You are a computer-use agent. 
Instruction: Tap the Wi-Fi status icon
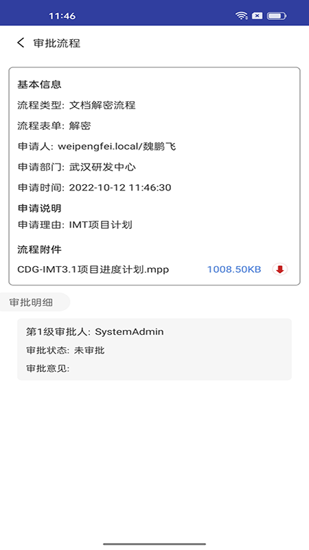241,16
